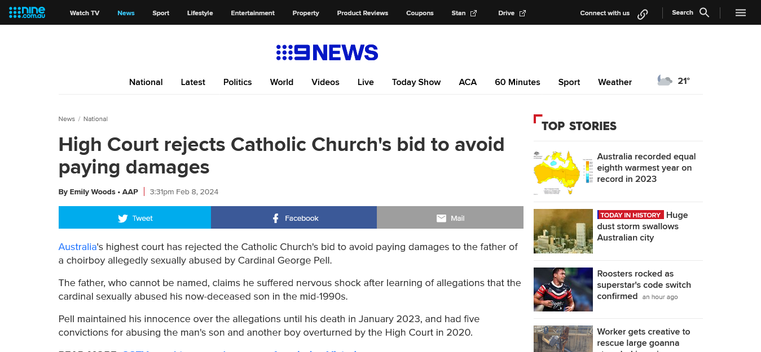This screenshot has width=761, height=352.
Task: Share article by Mail
Action: (x=450, y=218)
